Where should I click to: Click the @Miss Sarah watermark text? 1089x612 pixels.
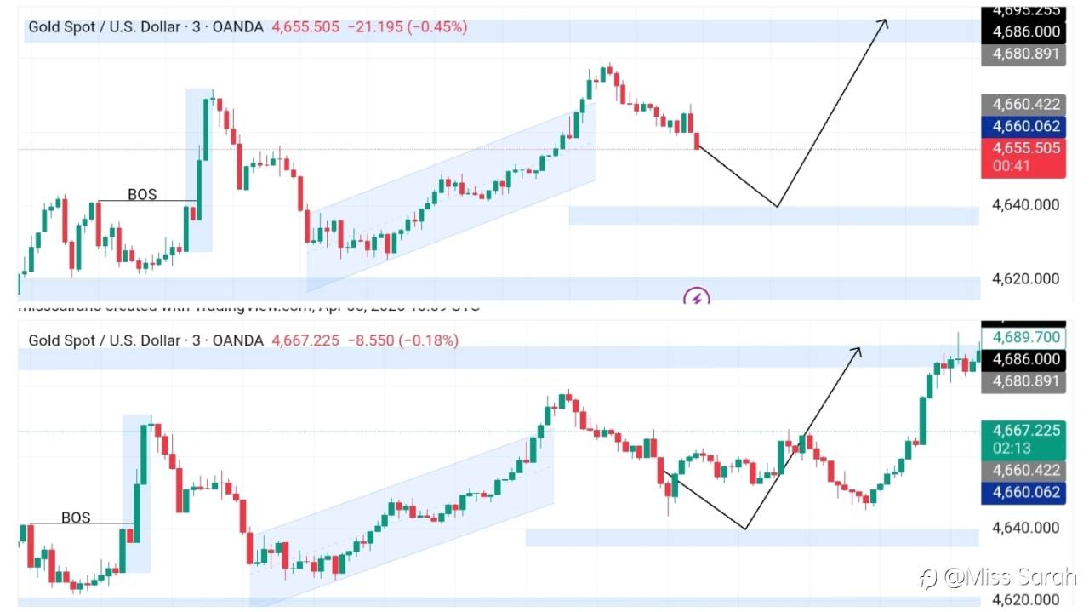1009,579
